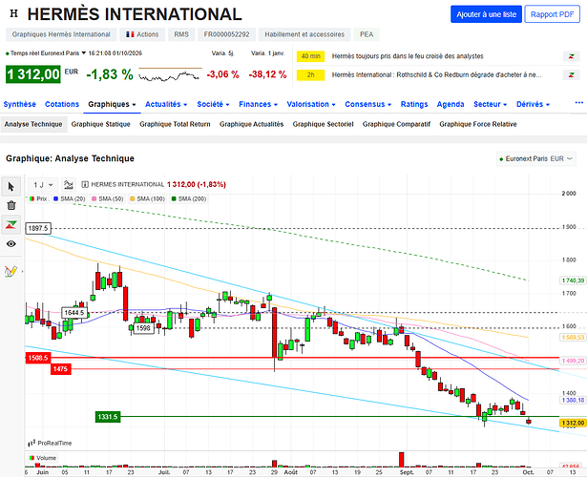Open the Hermès toujours pris headline
Screen dimensions: 587x477
click(408, 56)
